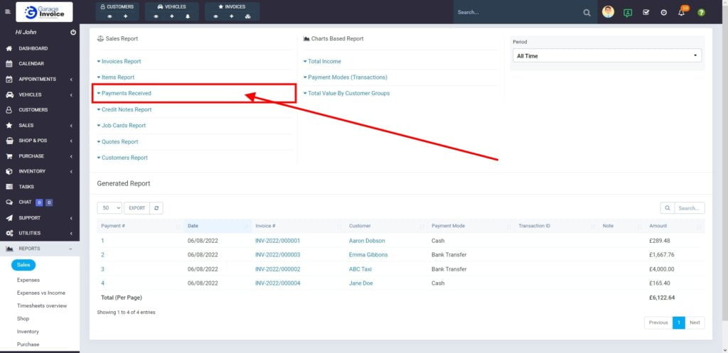Image resolution: width=728 pixels, height=353 pixels.
Task: View invoices via eye icon under INVOICES
Action: point(216,16)
